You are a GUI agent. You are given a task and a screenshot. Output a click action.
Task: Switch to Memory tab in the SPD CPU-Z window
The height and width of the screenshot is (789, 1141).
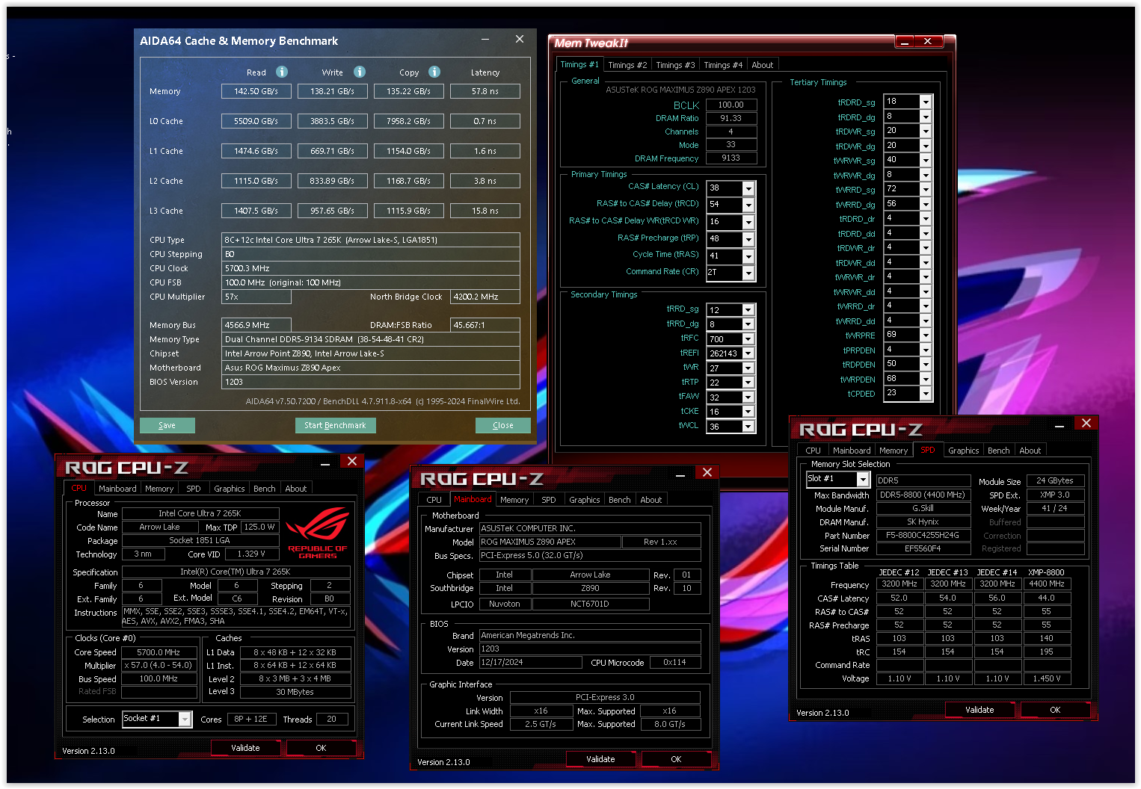[894, 451]
